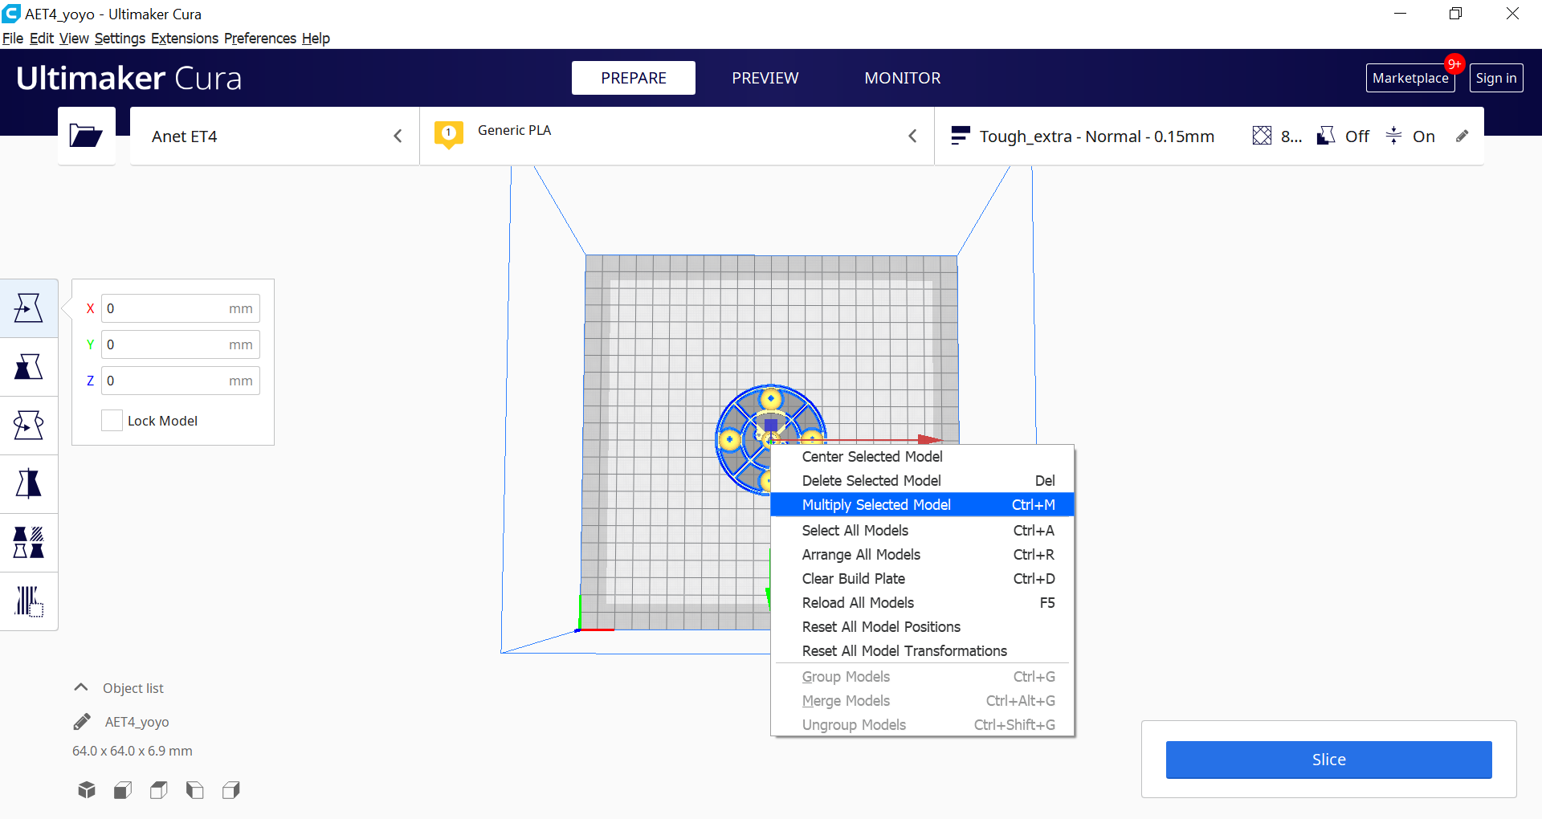Viewport: 1542px width, 819px height.
Task: Open the Extensions menu
Action: click(x=185, y=39)
